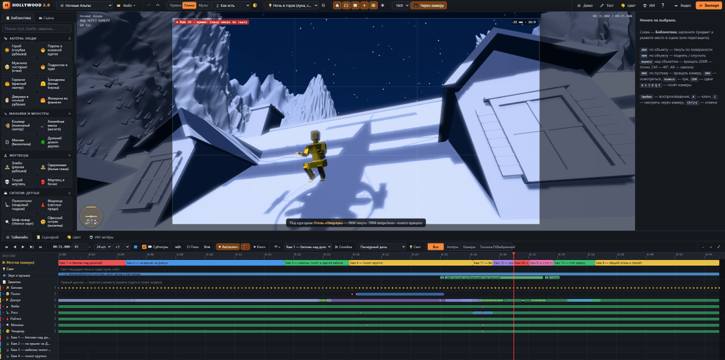
Task: Click the red 'Кам 1' clip in montage track
Action: pos(91,263)
